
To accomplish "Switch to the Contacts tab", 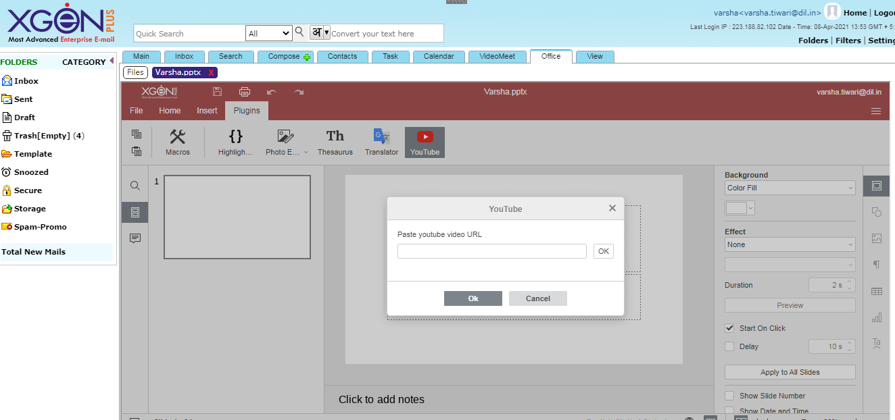I will [342, 57].
